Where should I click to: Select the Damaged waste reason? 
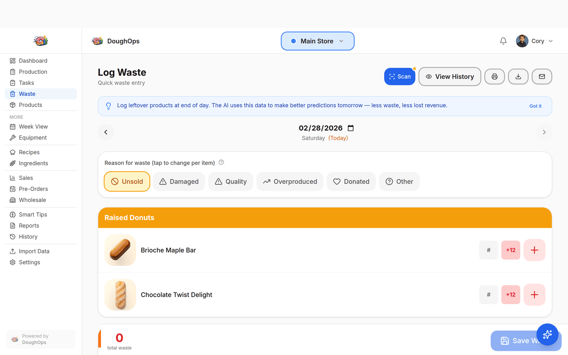click(179, 181)
